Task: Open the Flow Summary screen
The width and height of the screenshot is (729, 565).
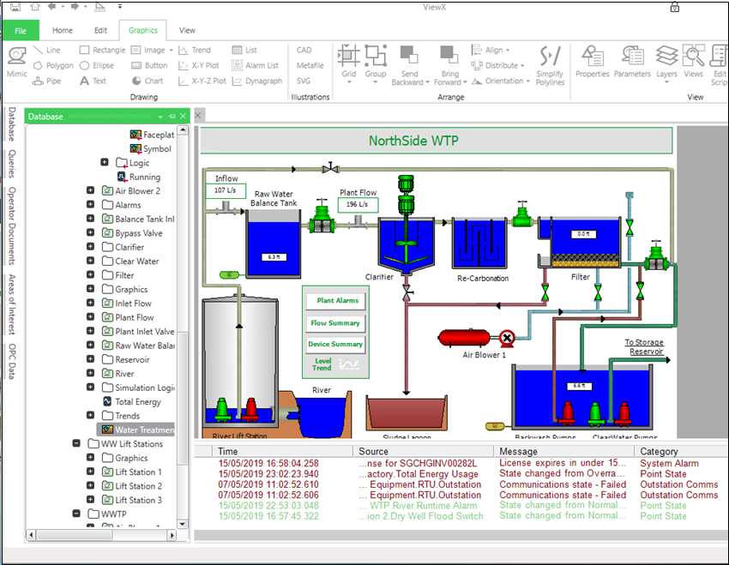Action: 334,323
